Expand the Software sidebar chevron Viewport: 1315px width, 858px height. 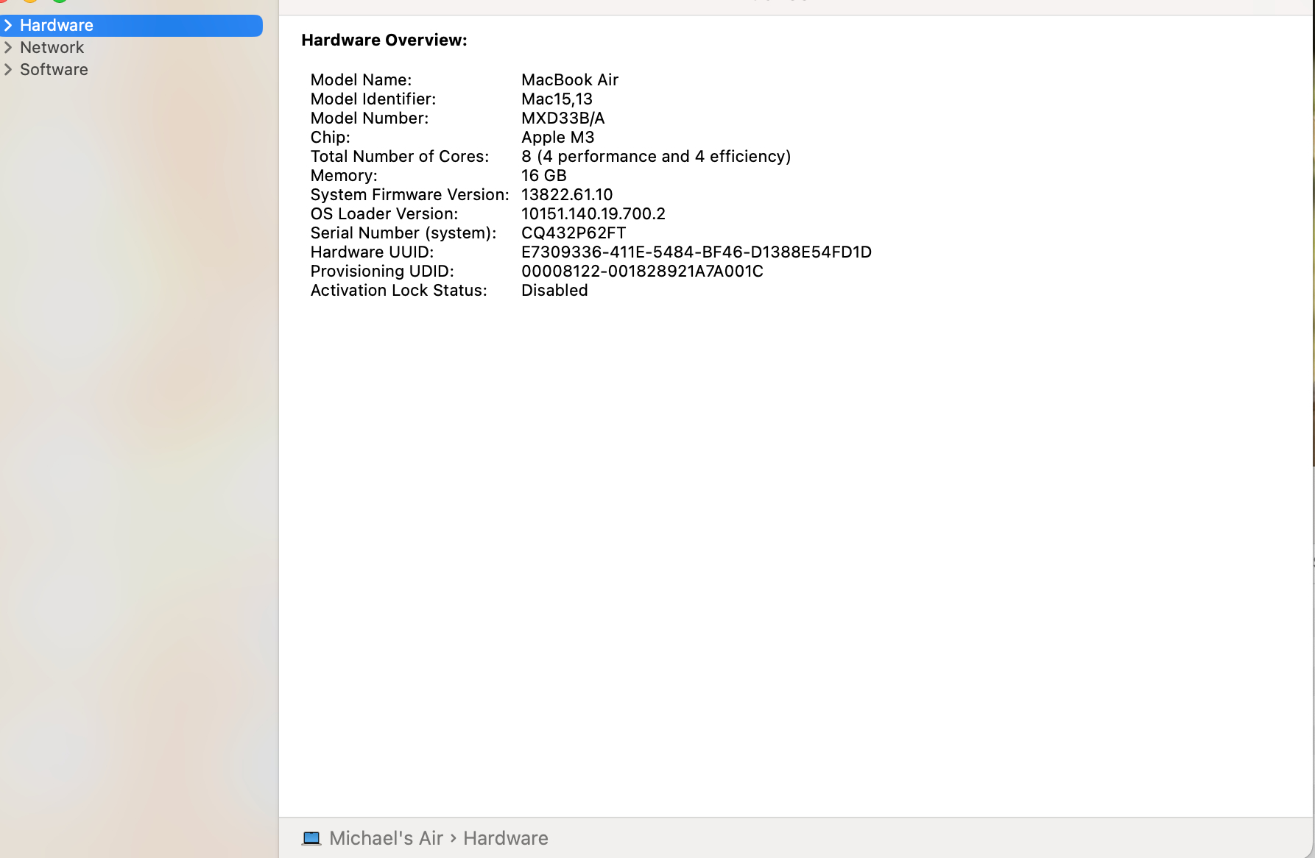click(x=8, y=70)
